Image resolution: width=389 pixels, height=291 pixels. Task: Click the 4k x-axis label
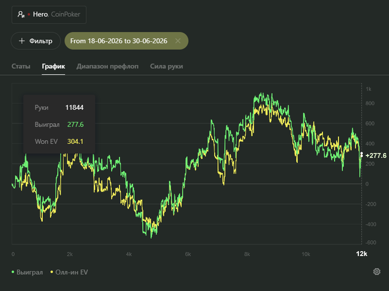pos(129,254)
